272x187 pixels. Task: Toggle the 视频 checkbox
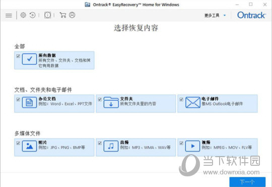coord(181,143)
